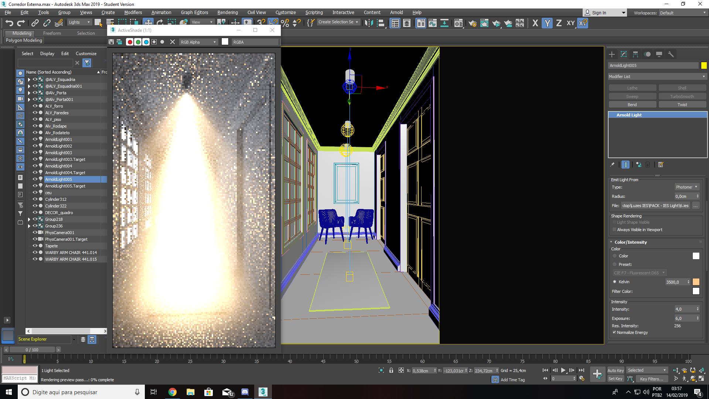This screenshot has width=709, height=399.
Task: Open the Arnold menu
Action: tap(396, 13)
